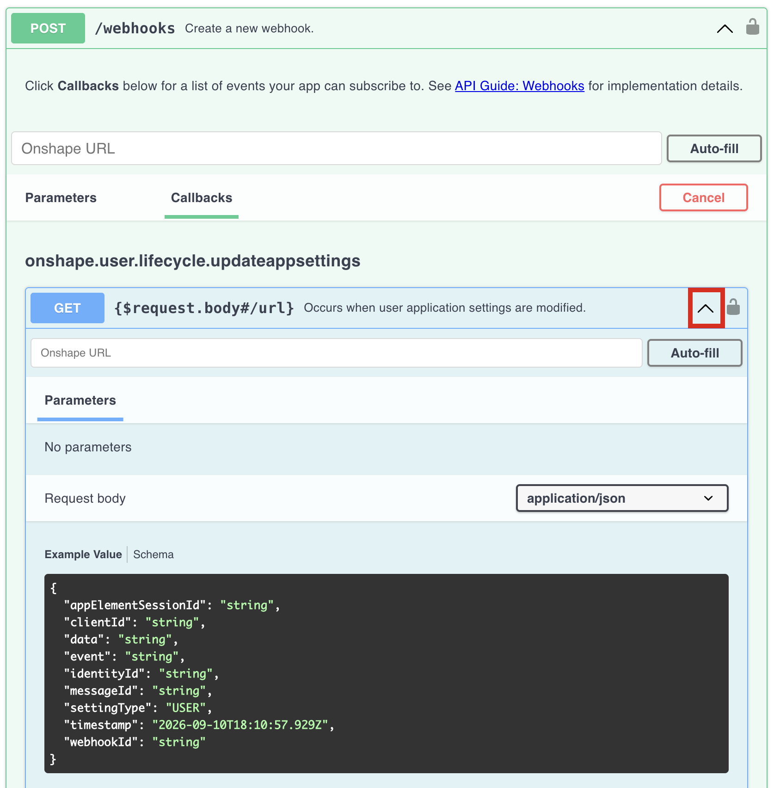Viewport: 774px width, 788px height.
Task: Open the API Guide: Webhooks link
Action: [519, 86]
